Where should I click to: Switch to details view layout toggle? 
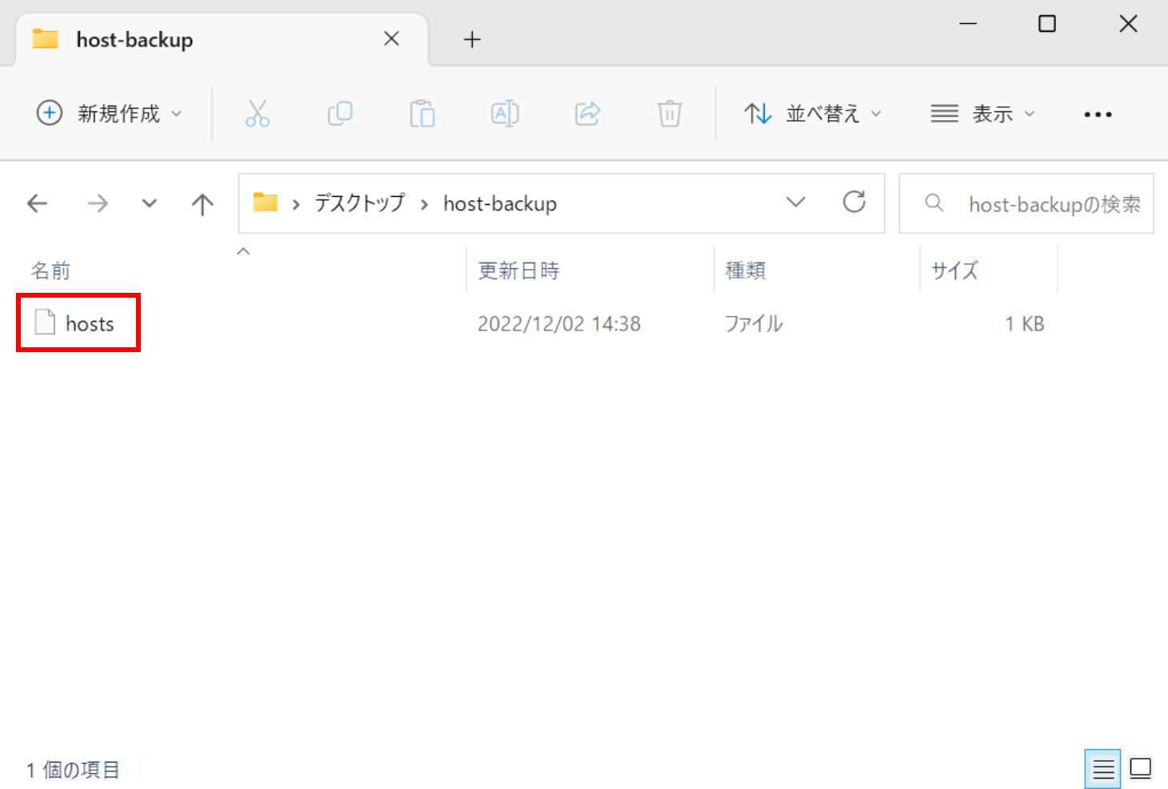click(1103, 769)
